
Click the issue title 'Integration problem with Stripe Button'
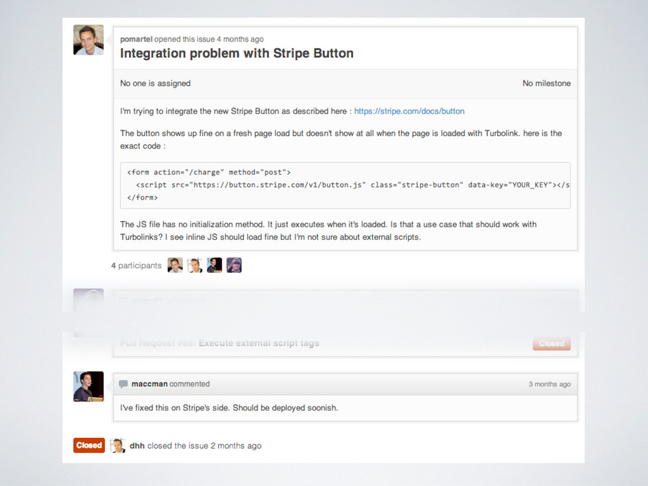pyautogui.click(x=237, y=53)
